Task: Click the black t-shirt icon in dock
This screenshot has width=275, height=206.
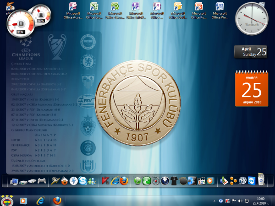Action: point(174,181)
